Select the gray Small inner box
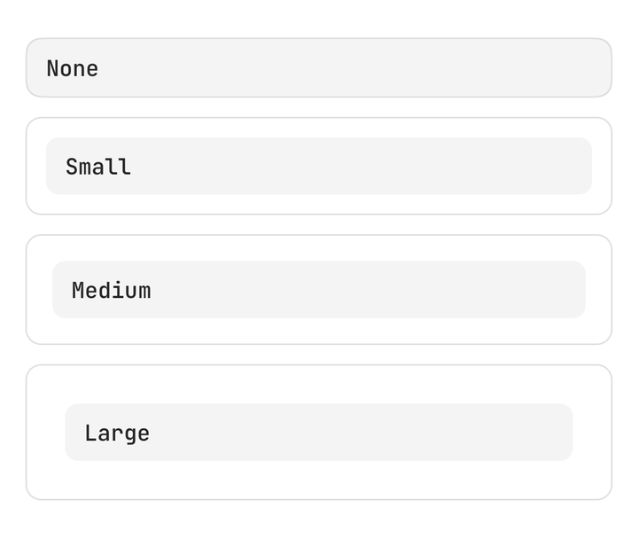The image size is (638, 539). (x=319, y=166)
